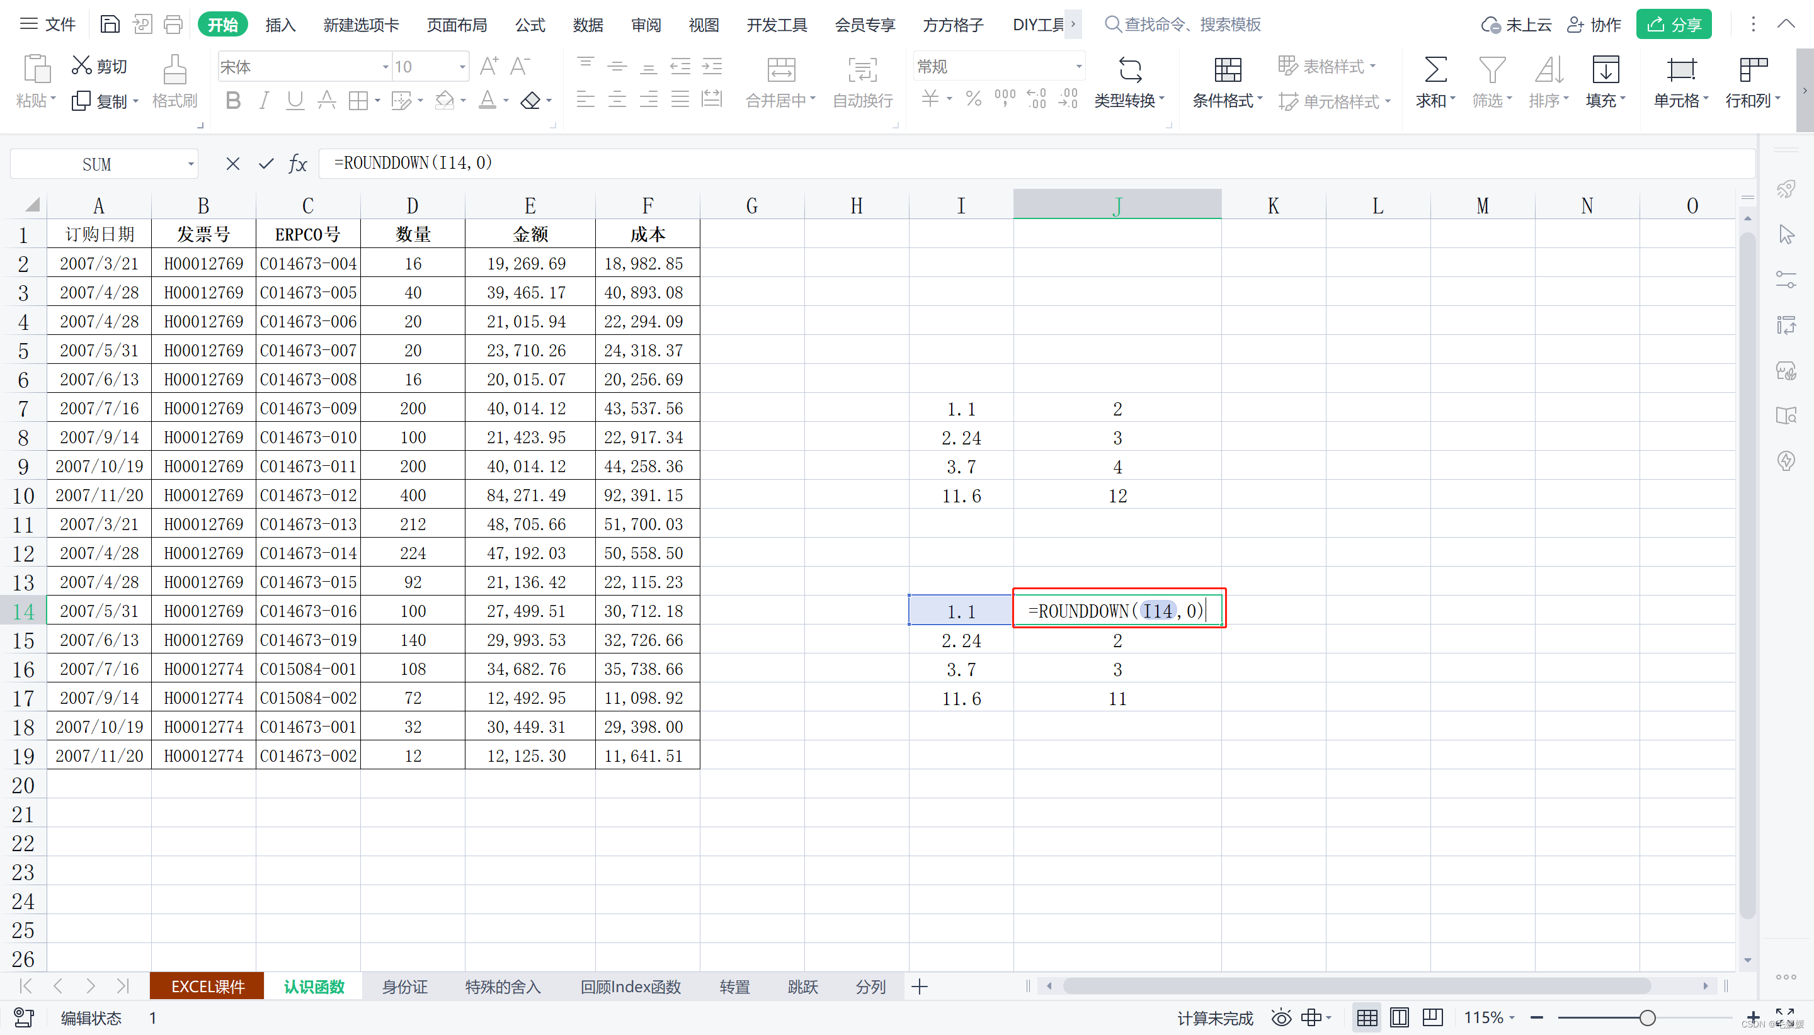Toggle align right button
This screenshot has height=1035, width=1814.
coord(649,99)
